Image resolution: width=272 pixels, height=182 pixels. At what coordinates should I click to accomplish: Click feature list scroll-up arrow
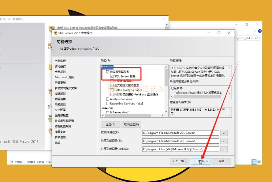166,67
